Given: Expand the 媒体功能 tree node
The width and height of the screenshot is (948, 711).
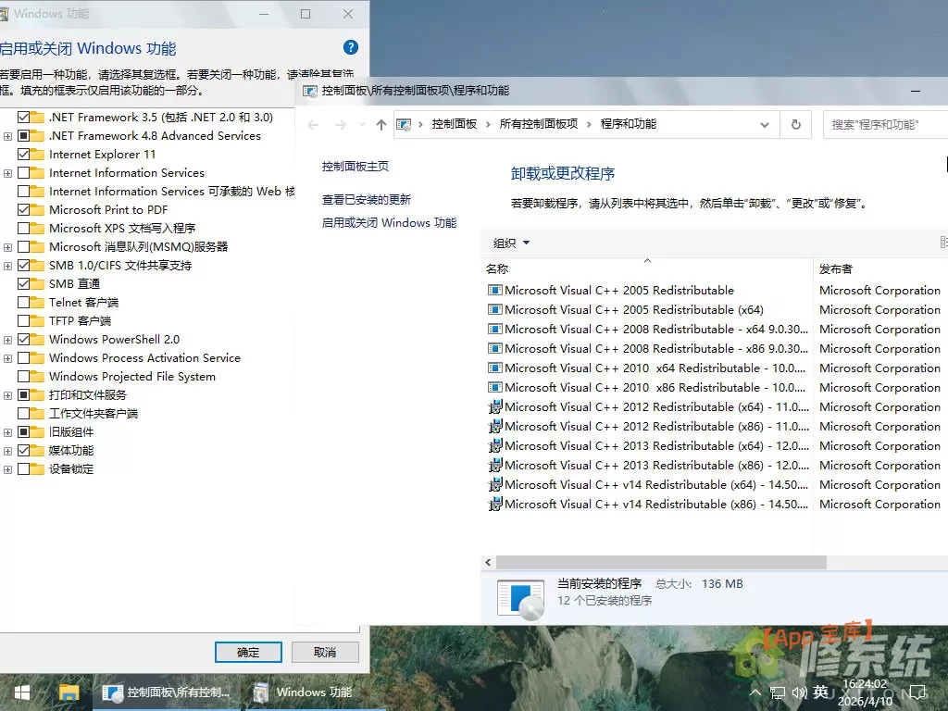Looking at the screenshot, I should (x=8, y=451).
